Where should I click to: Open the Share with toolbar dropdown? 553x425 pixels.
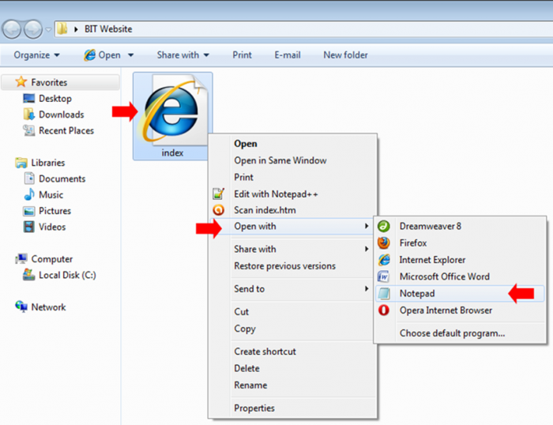[x=183, y=55]
